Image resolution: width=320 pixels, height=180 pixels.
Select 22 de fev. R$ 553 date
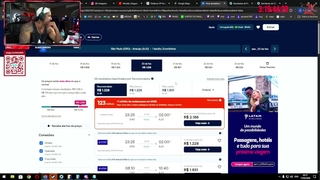click(208, 65)
